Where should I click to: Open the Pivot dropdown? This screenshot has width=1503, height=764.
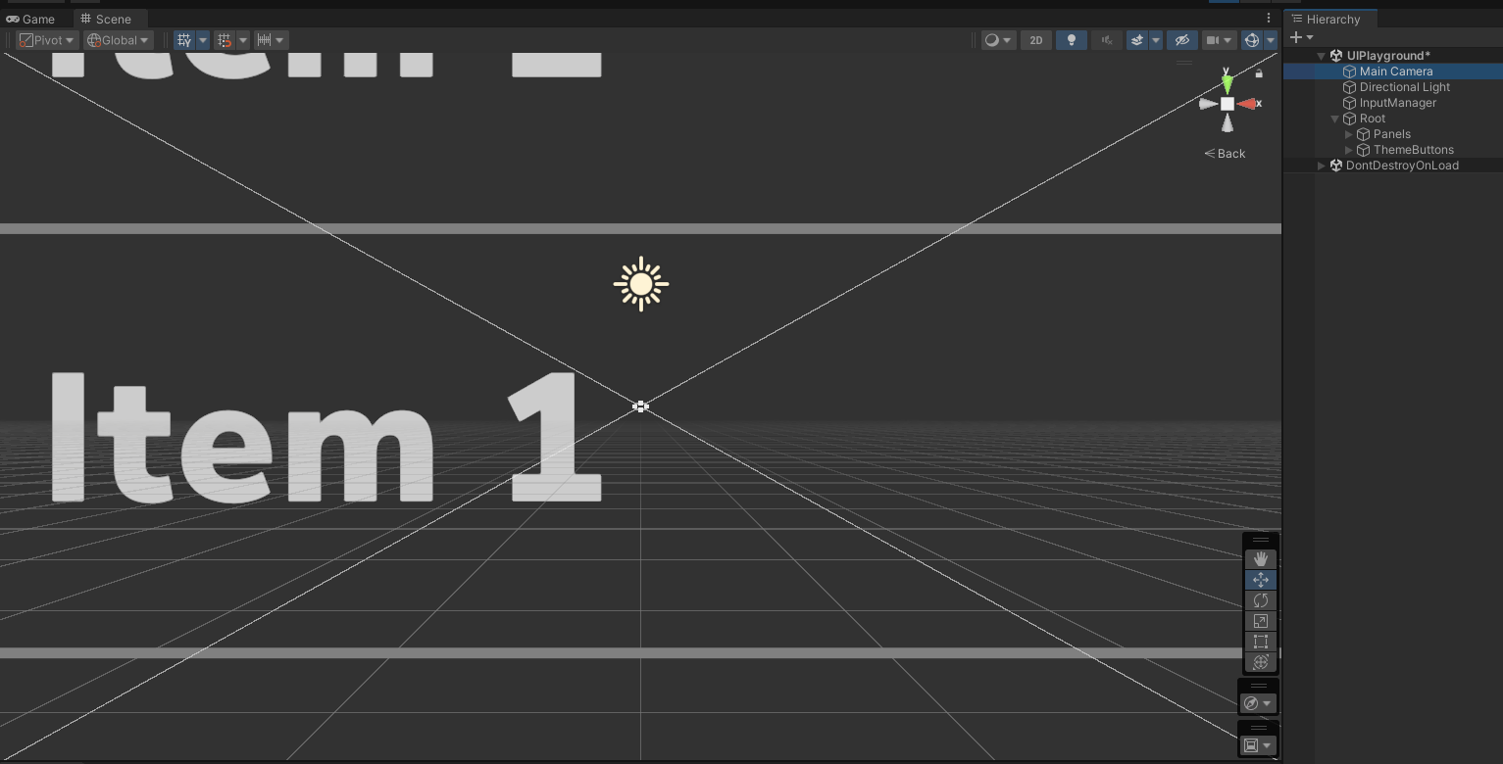point(45,39)
